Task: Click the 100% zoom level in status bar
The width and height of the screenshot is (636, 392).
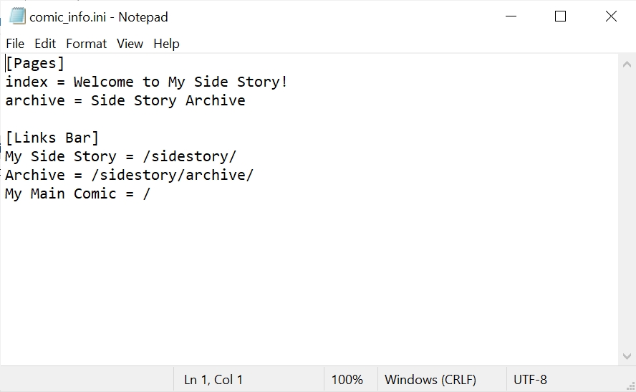Action: [347, 380]
